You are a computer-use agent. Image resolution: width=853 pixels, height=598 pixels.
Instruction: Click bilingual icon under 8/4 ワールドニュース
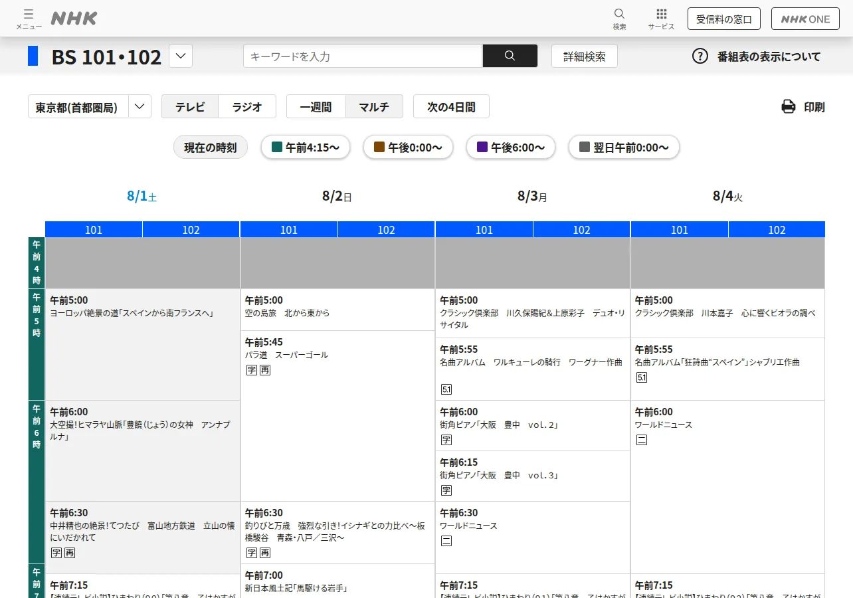pyautogui.click(x=642, y=440)
